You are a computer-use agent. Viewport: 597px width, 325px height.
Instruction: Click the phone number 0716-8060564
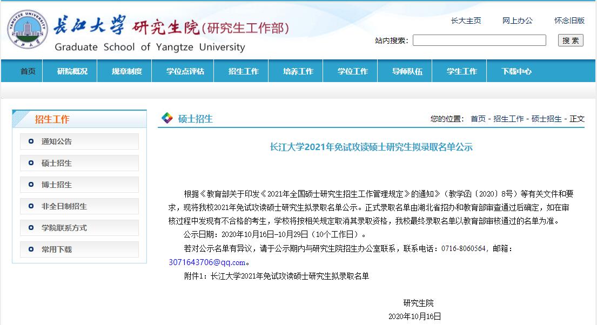point(464,248)
